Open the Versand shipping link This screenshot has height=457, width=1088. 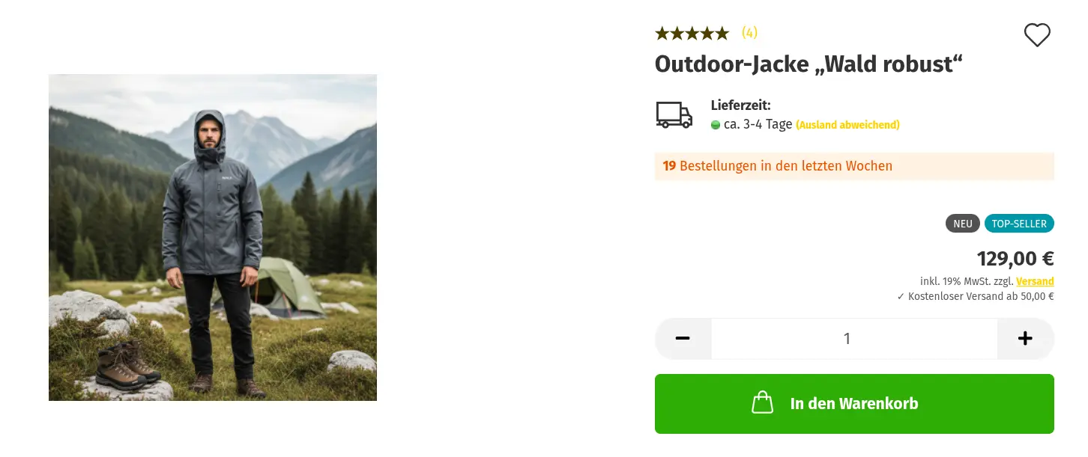pyautogui.click(x=1035, y=281)
